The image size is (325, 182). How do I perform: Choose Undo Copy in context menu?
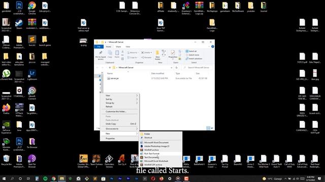120,124
